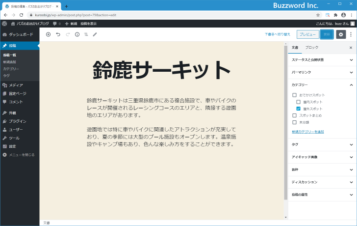
Task: Open 固定ページ in the admin menu
Action: tap(20, 94)
